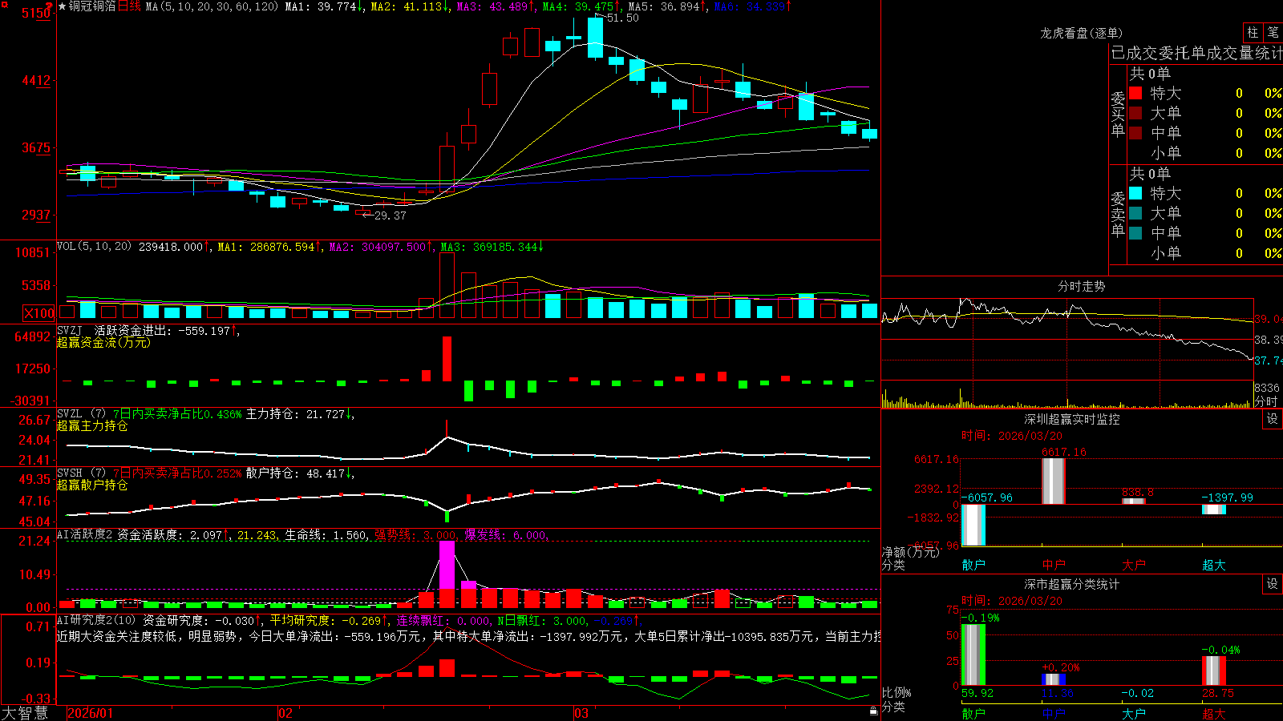Click the 委买单 section label

1118,114
